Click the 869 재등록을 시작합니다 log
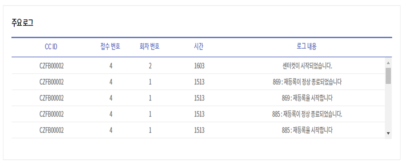Image resolution: width=405 pixels, height=165 pixels. pos(307,98)
